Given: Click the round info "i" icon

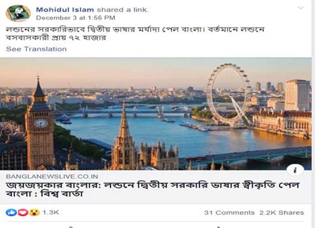Looking at the screenshot, I should 295,170.
